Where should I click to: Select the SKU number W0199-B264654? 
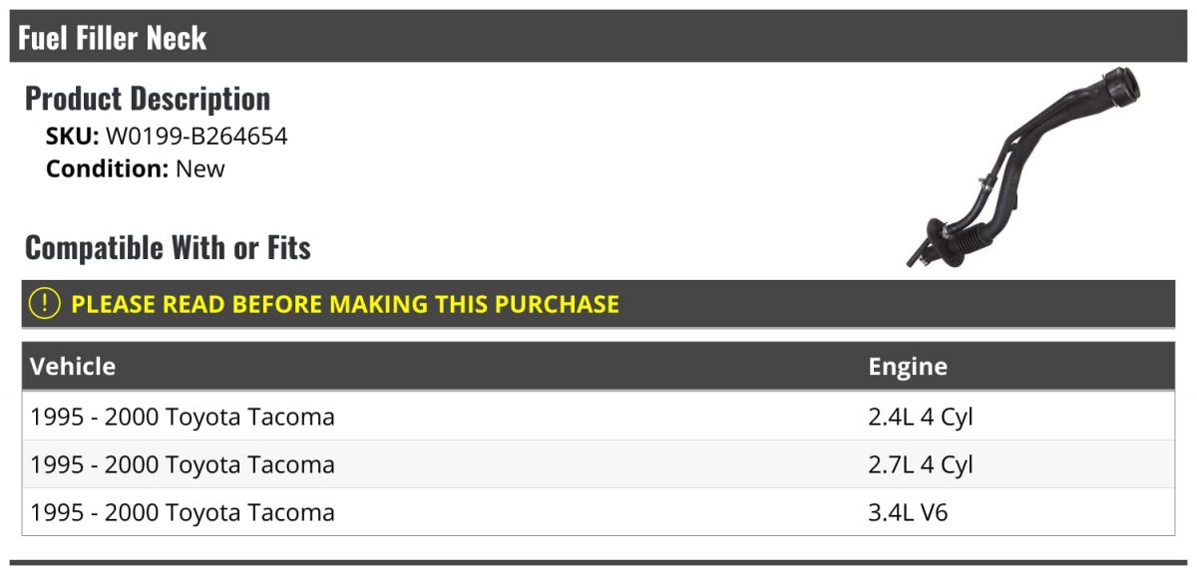[x=197, y=136]
